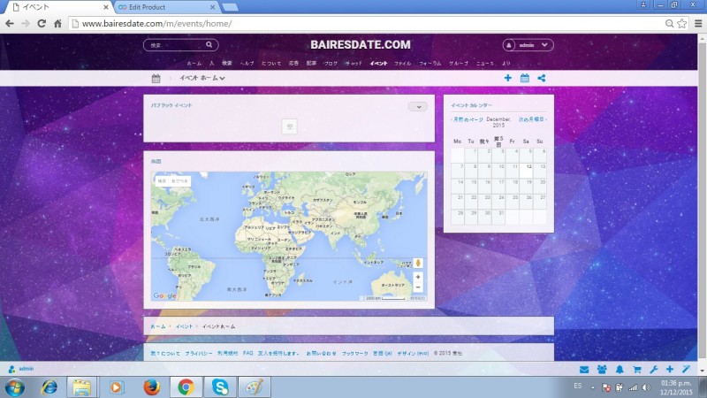Open the FAQ footer link
707x398 pixels.
(x=248, y=353)
